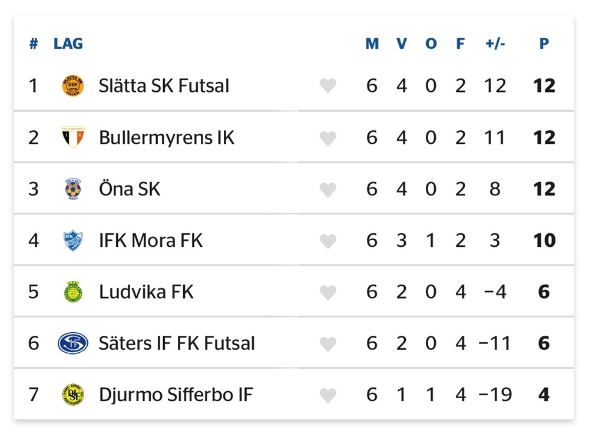This screenshot has height=440, width=589.
Task: Toggle the heart for Bullermyrens IK
Action: click(x=328, y=138)
